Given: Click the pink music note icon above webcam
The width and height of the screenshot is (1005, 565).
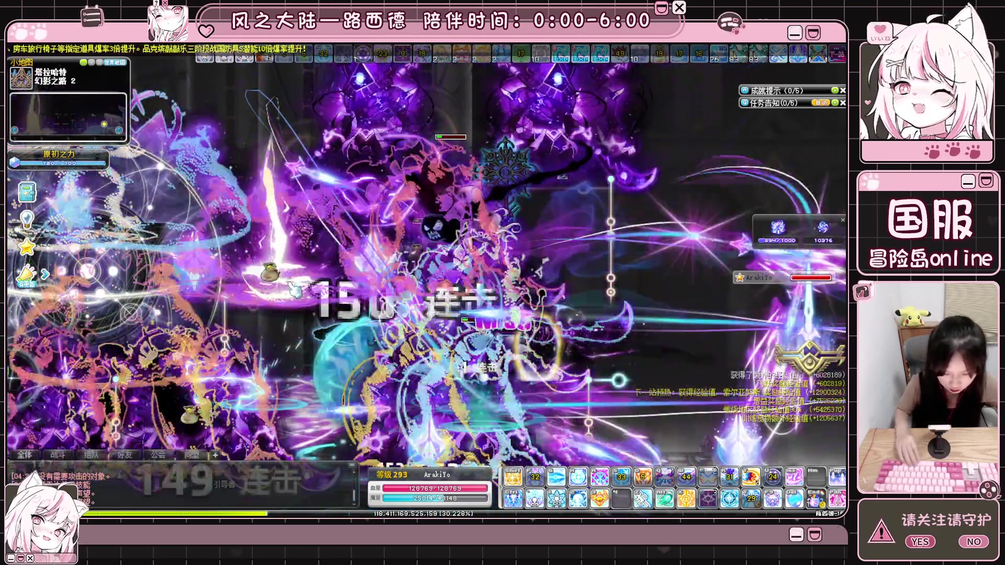Looking at the screenshot, I should tap(863, 292).
